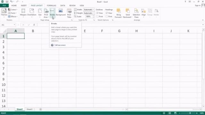Open Scale to Fit dialog launcher
Viewport: 205px width, 115px height.
[94, 20]
